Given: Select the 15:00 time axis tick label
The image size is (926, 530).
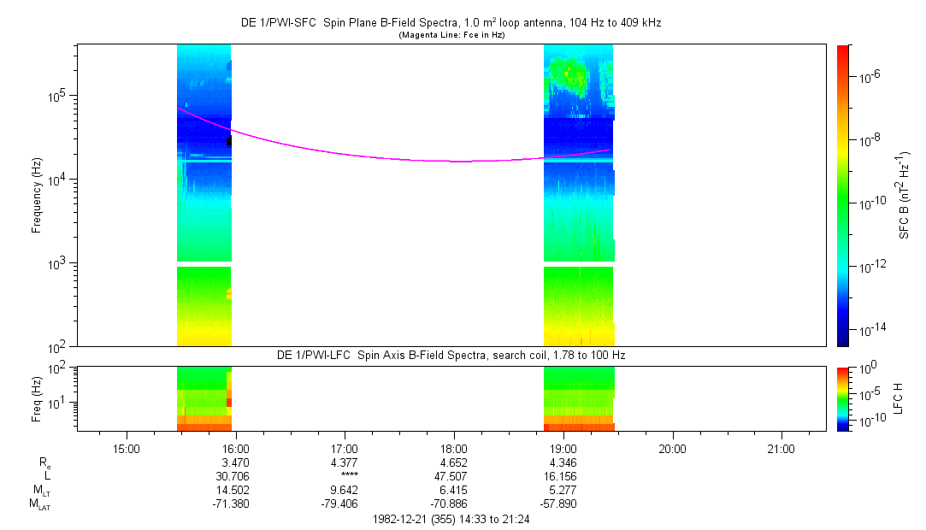Looking at the screenshot, I should [126, 448].
